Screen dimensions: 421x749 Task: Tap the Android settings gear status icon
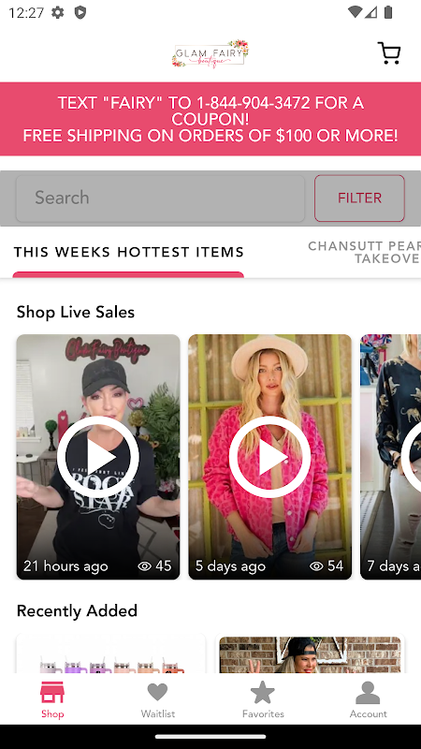(58, 12)
